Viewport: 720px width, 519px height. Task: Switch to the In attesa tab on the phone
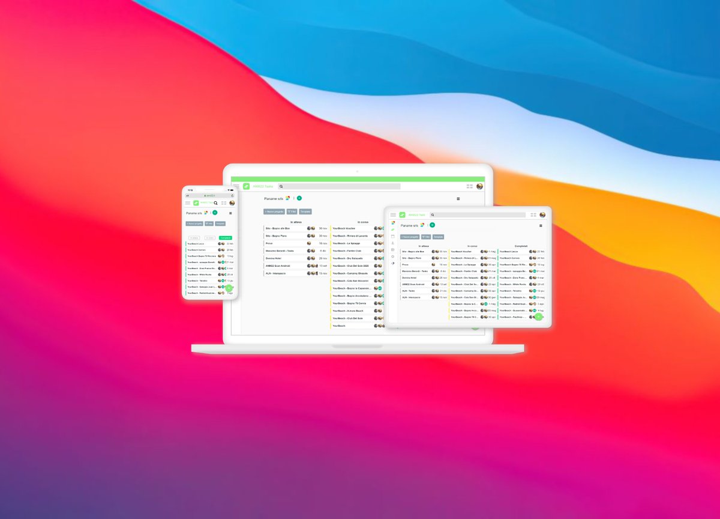pyautogui.click(x=194, y=238)
